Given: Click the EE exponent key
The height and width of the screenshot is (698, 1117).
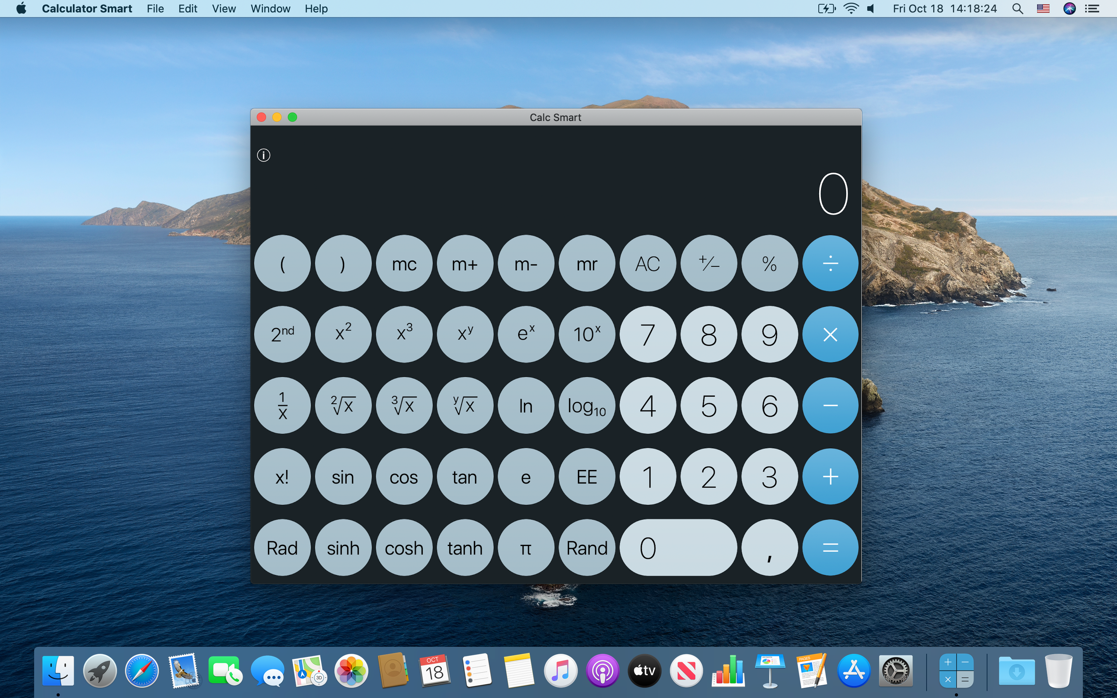Looking at the screenshot, I should 587,477.
